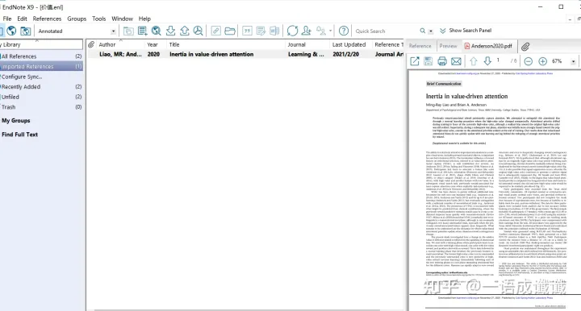Open the Groups menu
The image size is (581, 311).
coord(77,19)
